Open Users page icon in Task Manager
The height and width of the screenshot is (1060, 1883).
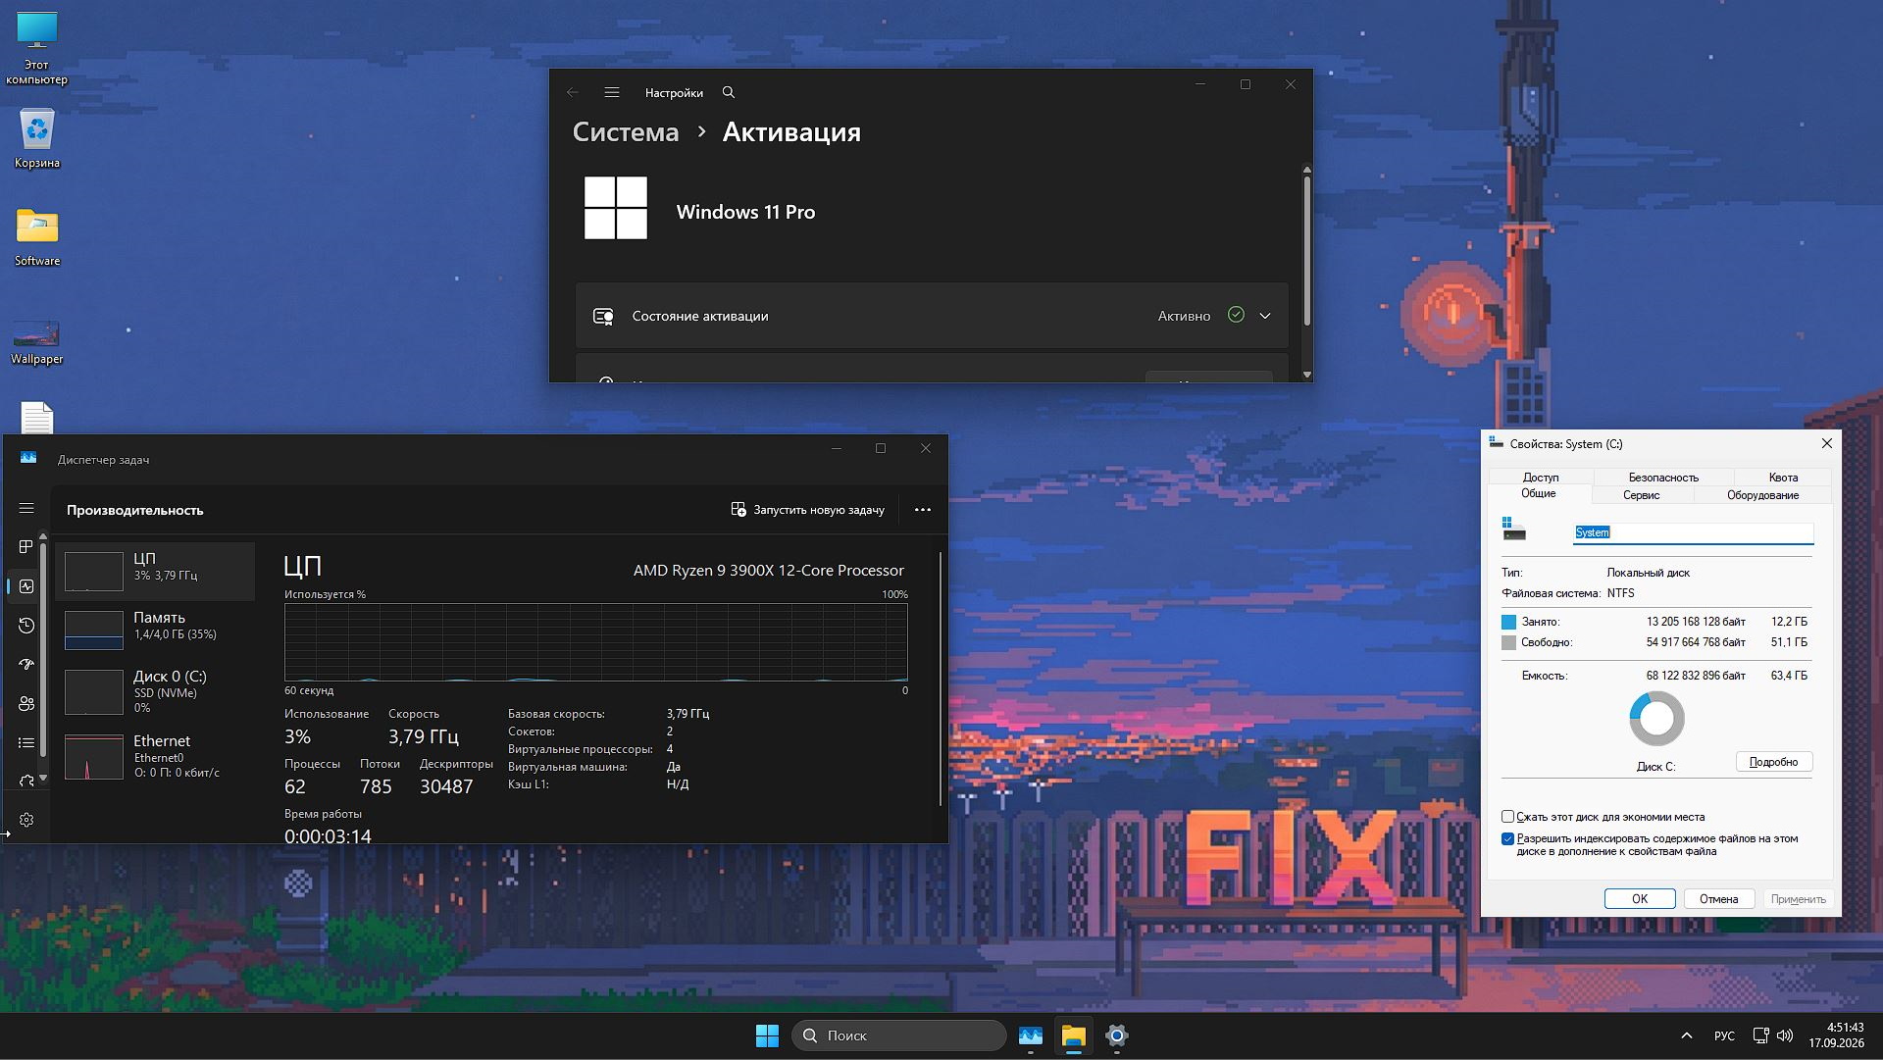[x=26, y=704]
